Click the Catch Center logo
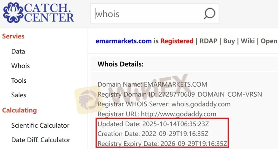This screenshot has height=149, width=278. 38,13
